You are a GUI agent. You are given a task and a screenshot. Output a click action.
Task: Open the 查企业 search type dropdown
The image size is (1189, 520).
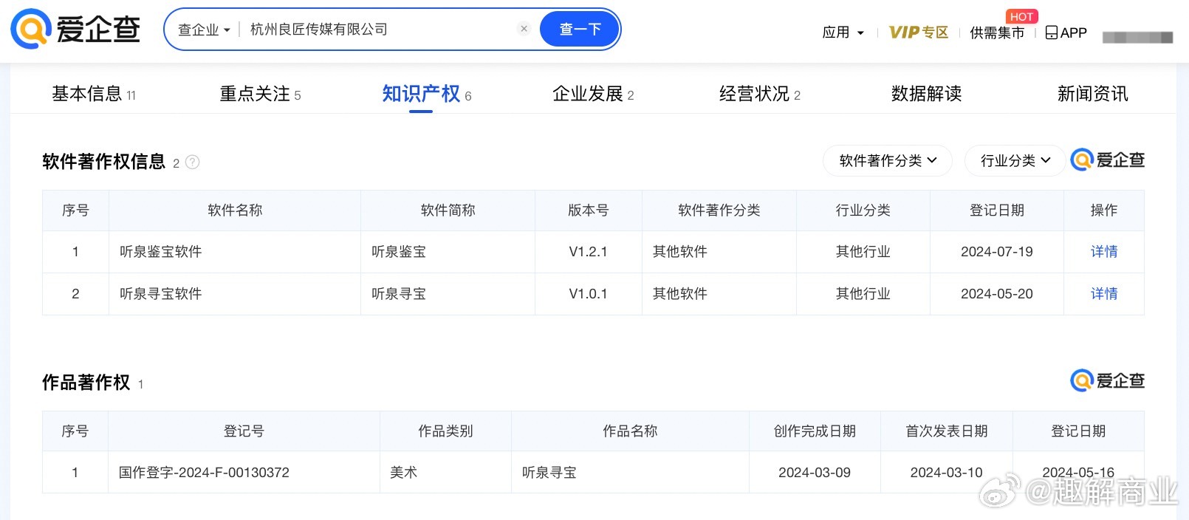205,30
